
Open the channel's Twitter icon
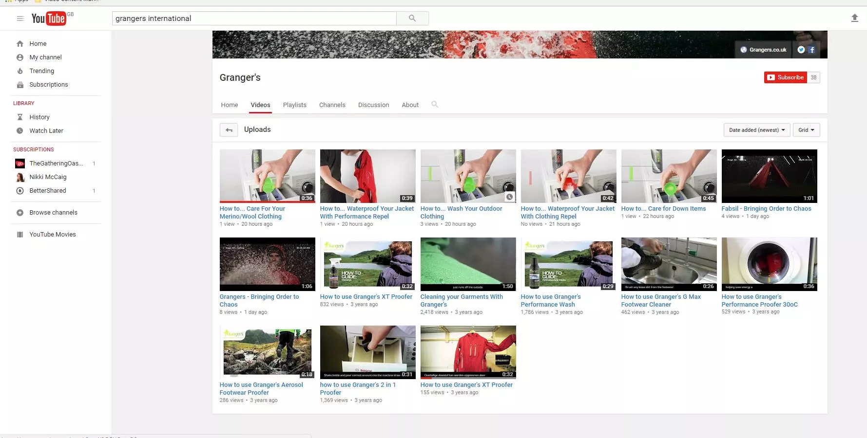[x=800, y=49]
